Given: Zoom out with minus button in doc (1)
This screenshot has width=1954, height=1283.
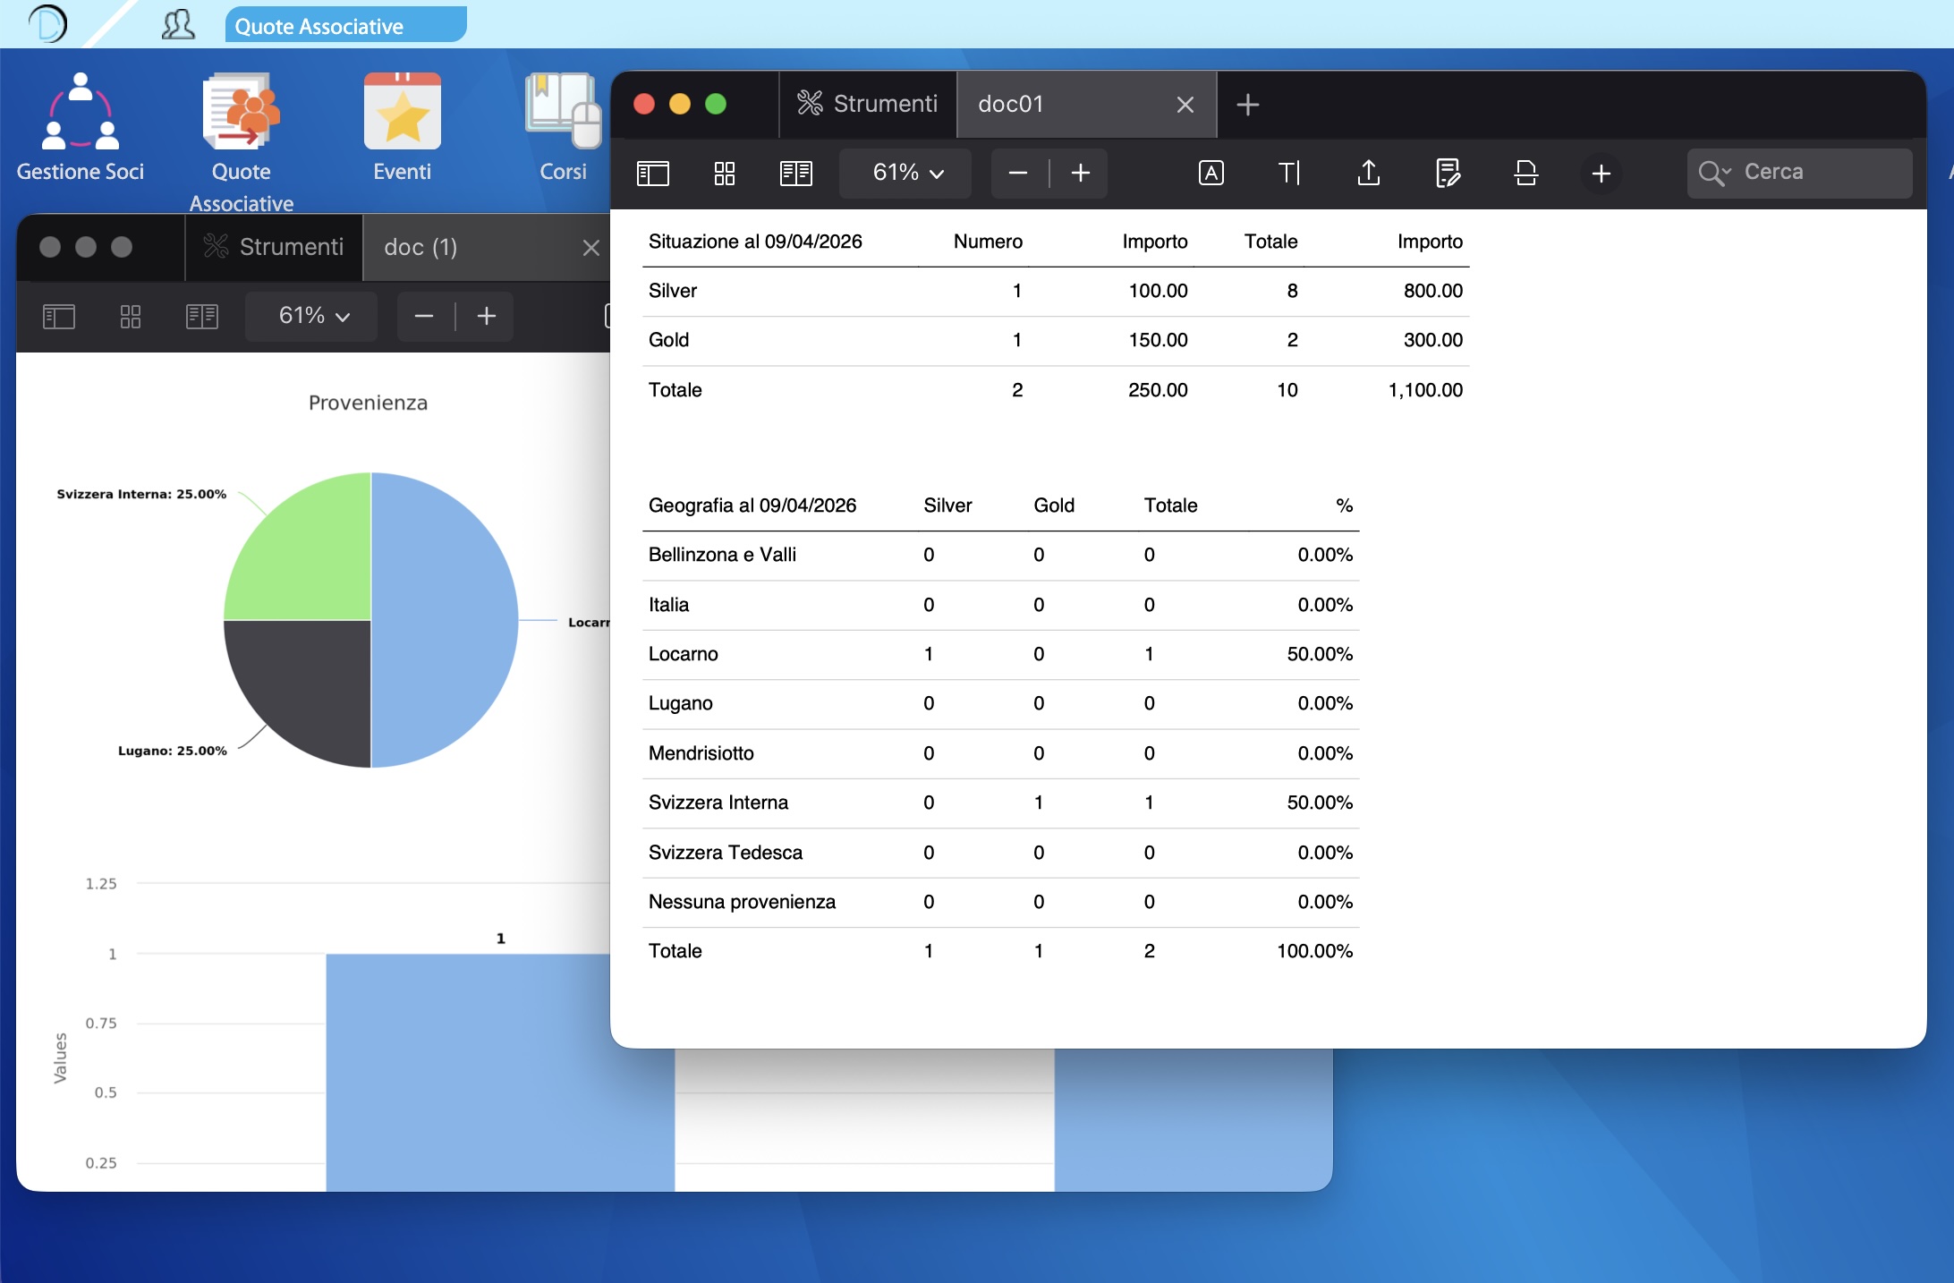Looking at the screenshot, I should pos(424,316).
